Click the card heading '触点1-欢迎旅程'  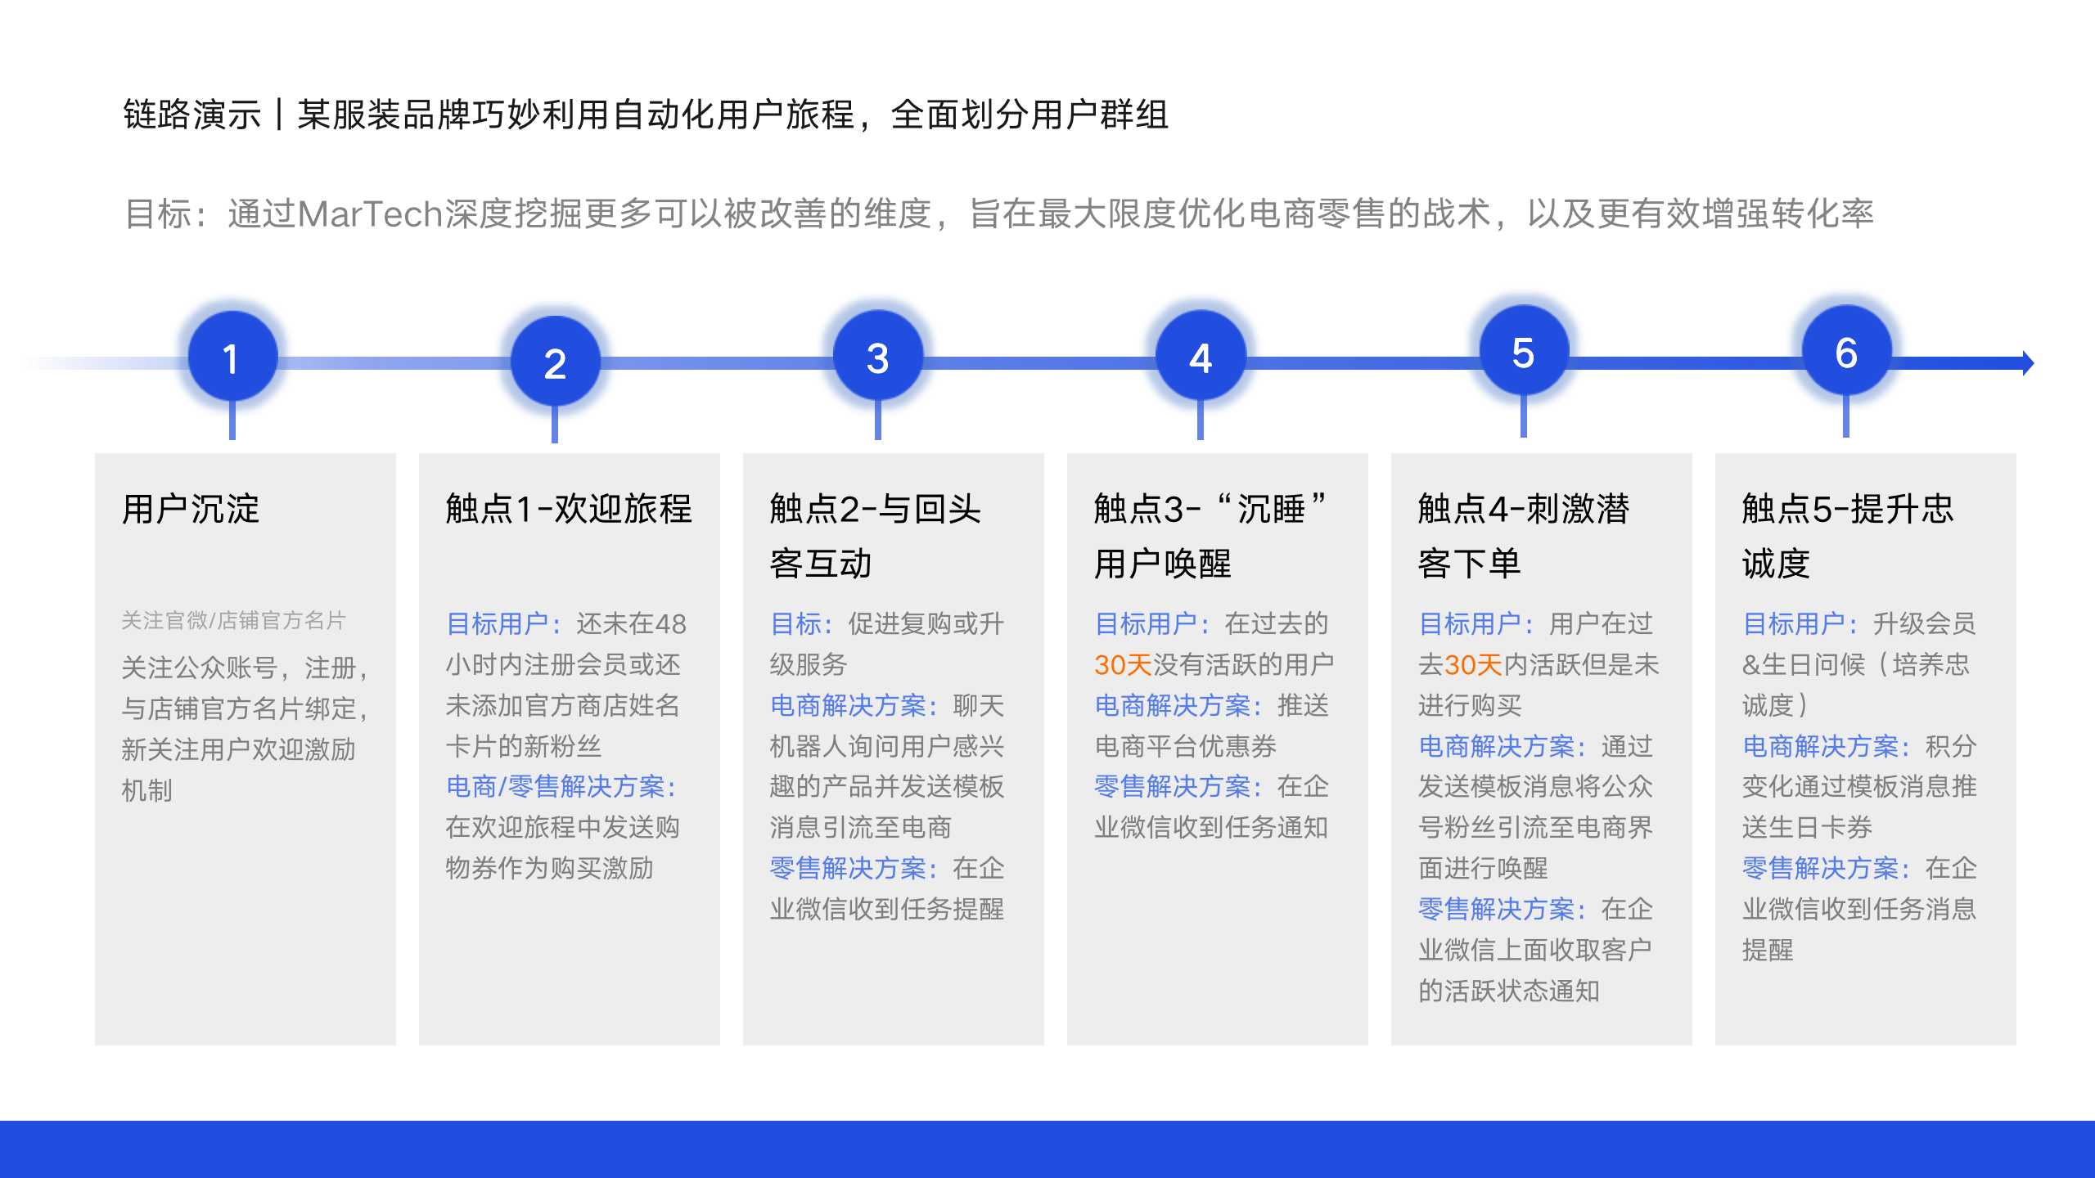pos(569,509)
